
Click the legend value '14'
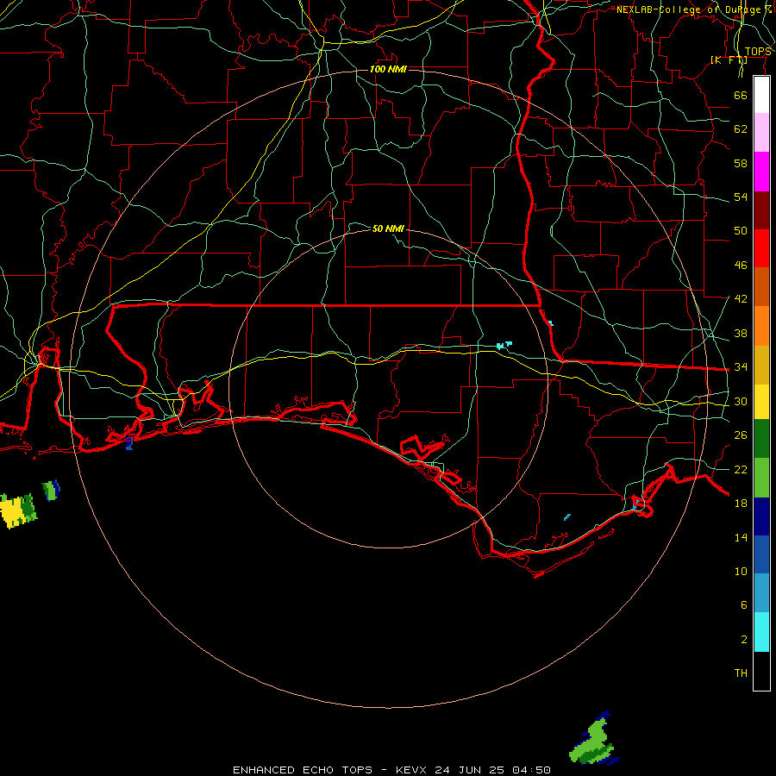pyautogui.click(x=741, y=537)
